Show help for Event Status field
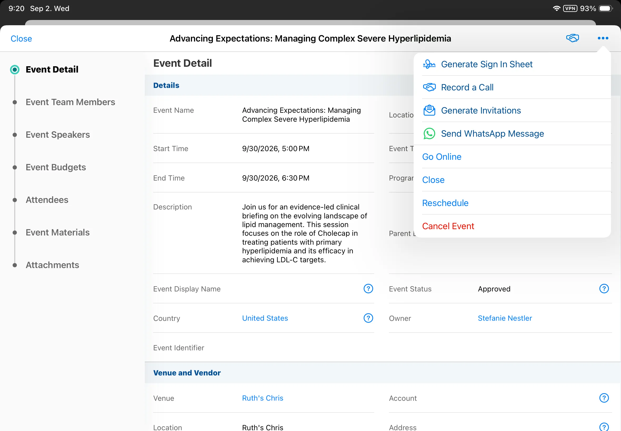The height and width of the screenshot is (431, 621). pyautogui.click(x=604, y=289)
